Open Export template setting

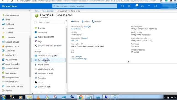click(48, 87)
